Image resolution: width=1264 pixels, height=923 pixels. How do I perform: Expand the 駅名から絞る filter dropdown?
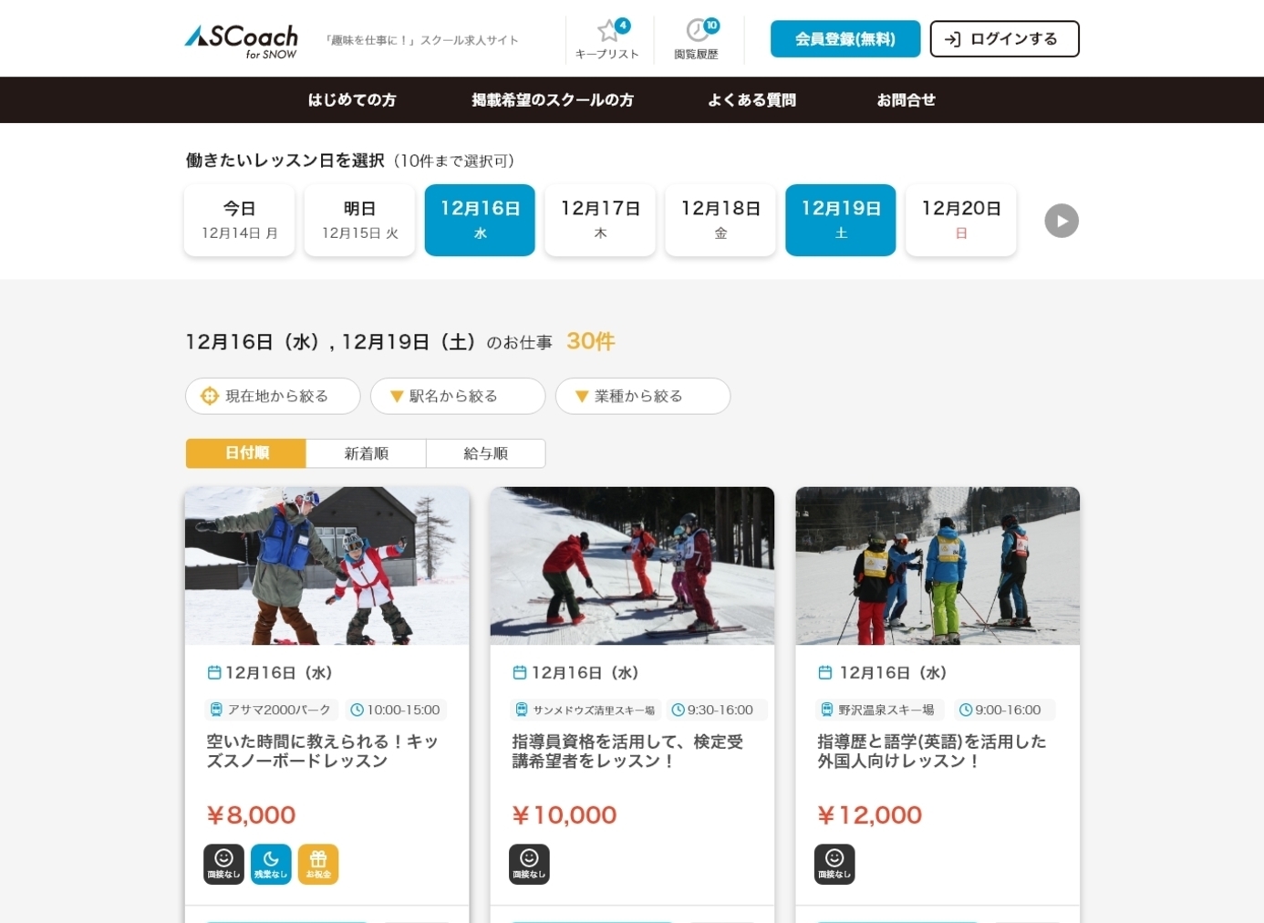pyautogui.click(x=457, y=396)
